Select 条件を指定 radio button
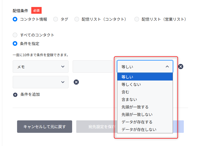Image resolution: width=205 pixels, height=146 pixels. (x=15, y=43)
